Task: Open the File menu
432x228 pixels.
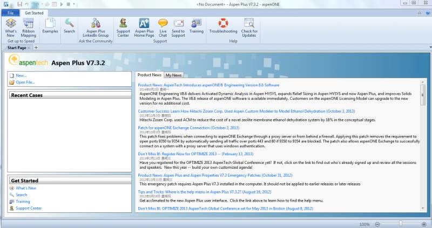Action: tap(10, 13)
